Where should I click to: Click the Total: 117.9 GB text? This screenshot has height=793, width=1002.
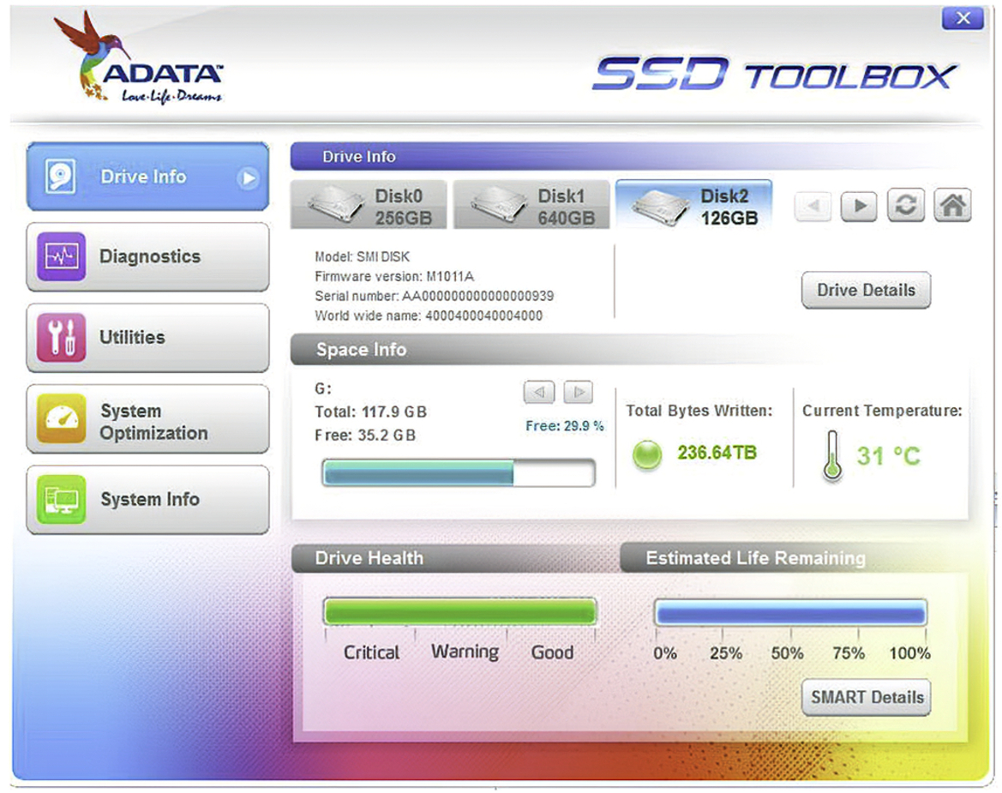(370, 412)
